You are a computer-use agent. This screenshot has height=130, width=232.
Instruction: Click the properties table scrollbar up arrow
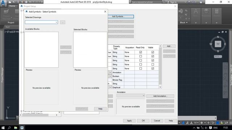(160, 46)
